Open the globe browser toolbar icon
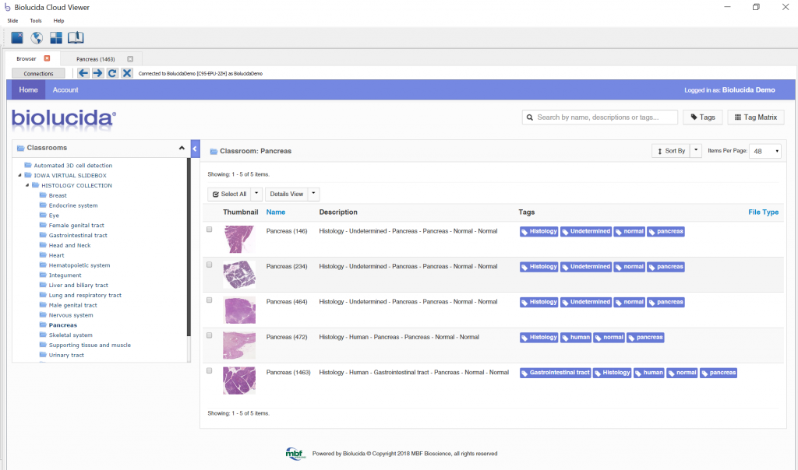The height and width of the screenshot is (470, 798). click(x=37, y=37)
